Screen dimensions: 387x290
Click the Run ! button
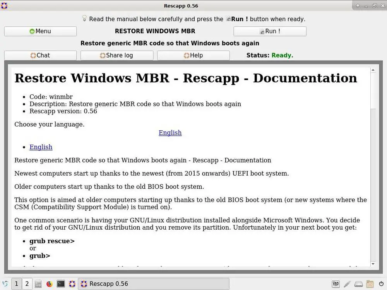tap(270, 31)
